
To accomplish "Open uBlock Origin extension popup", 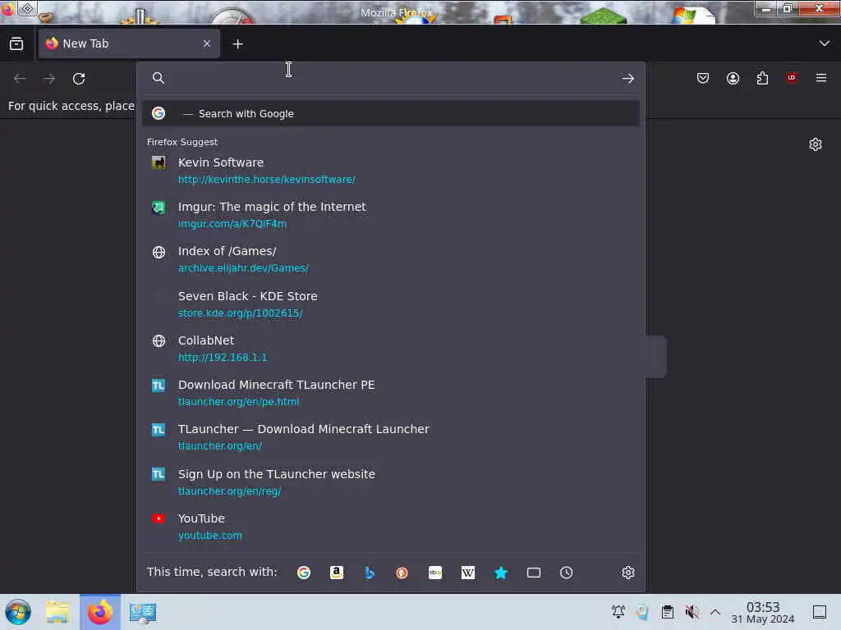I will (792, 78).
